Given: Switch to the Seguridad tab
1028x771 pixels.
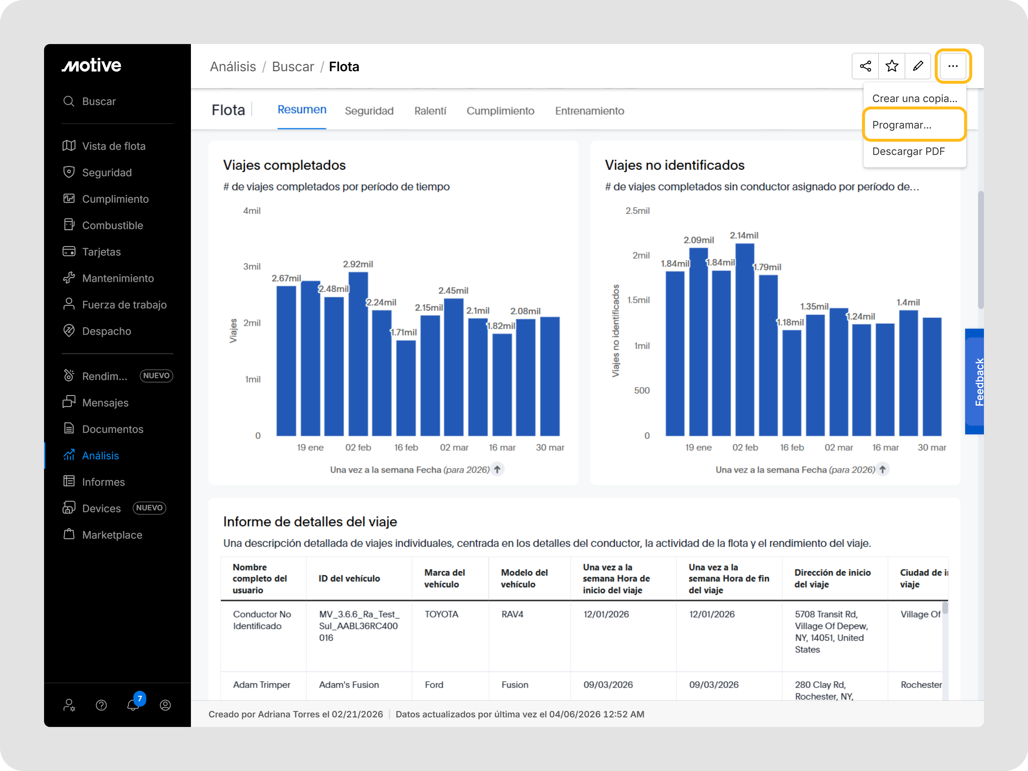Looking at the screenshot, I should coord(369,111).
